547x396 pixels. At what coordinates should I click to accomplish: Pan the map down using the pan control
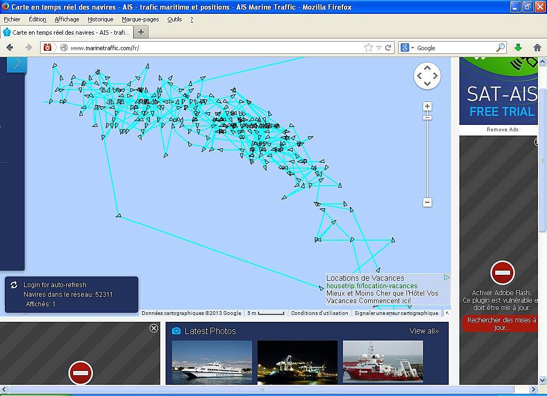click(x=427, y=83)
